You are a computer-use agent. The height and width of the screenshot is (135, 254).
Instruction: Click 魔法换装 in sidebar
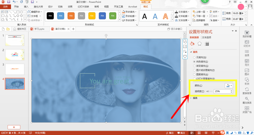click(x=247, y=100)
